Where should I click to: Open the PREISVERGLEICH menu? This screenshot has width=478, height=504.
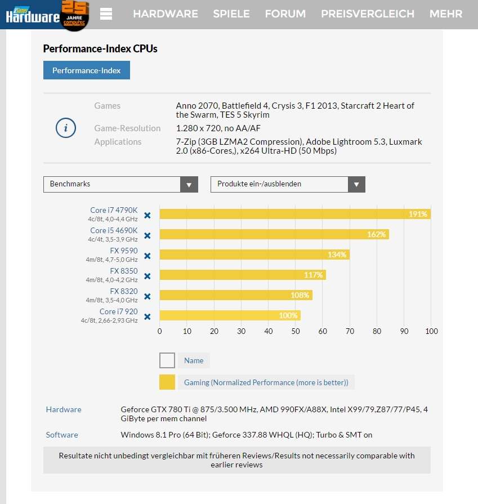[368, 14]
